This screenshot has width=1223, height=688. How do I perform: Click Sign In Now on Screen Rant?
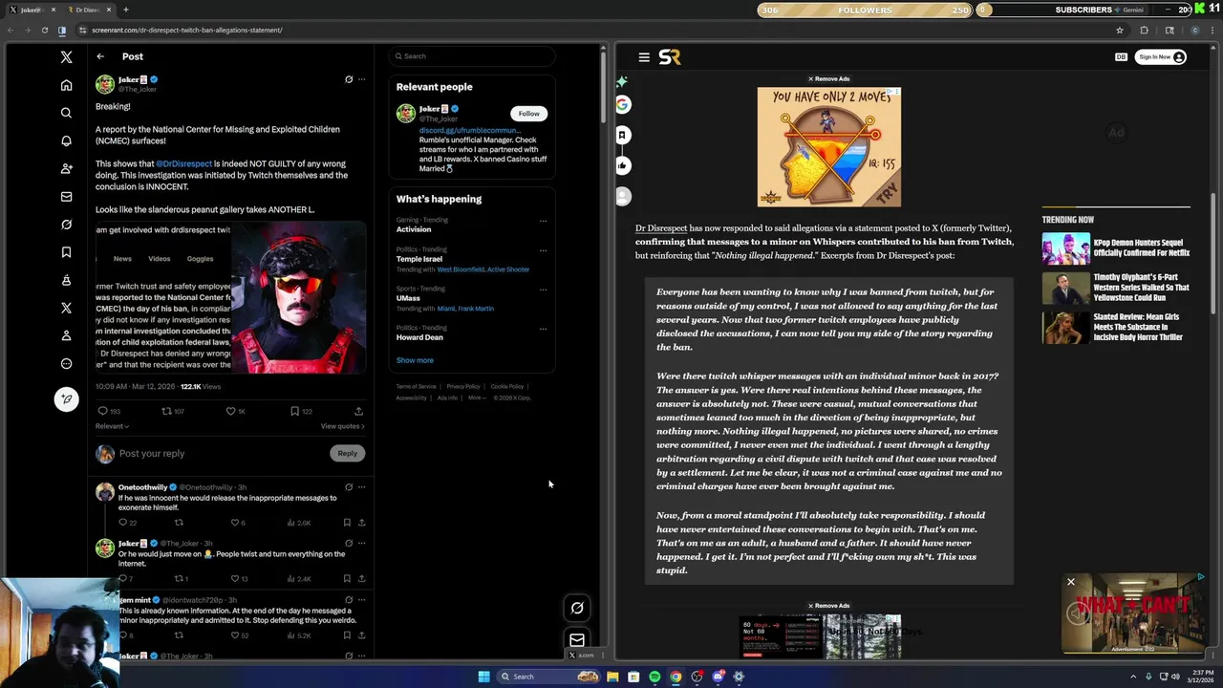point(1162,57)
